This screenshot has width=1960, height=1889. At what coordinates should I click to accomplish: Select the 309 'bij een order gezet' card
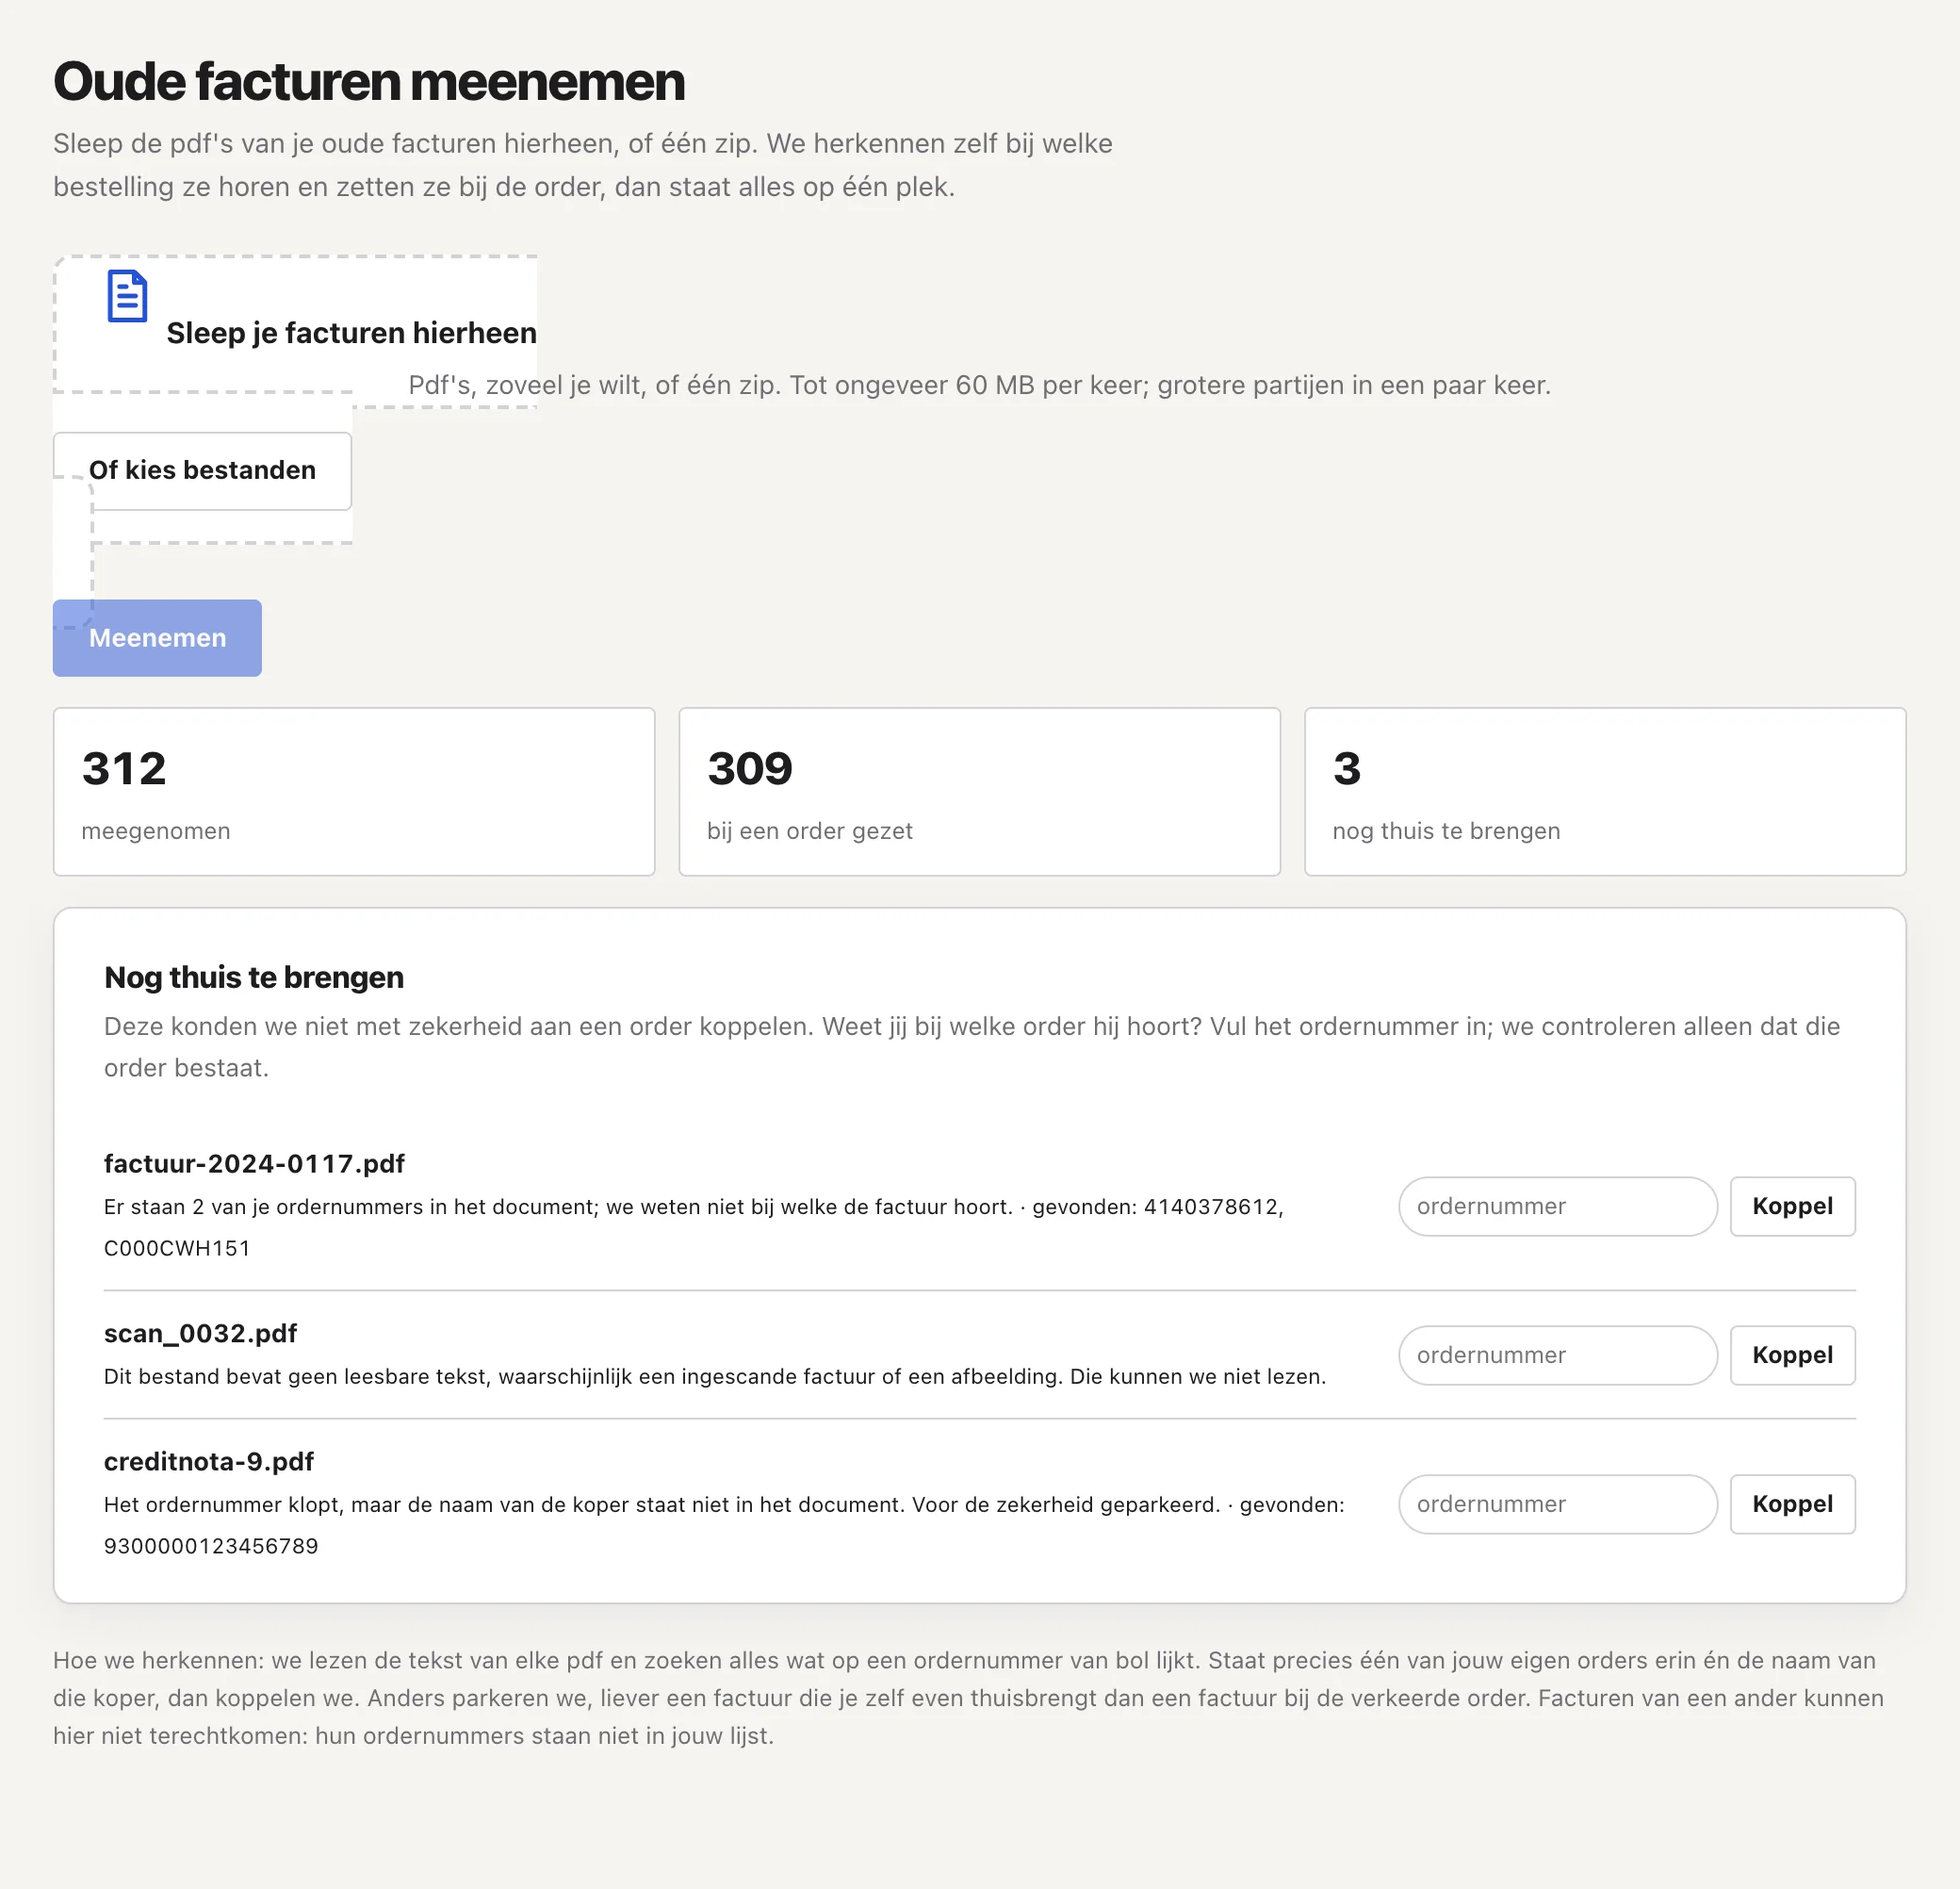point(979,792)
